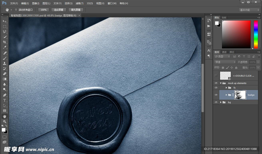Click the badge layer mask thumbnail

tap(240, 95)
